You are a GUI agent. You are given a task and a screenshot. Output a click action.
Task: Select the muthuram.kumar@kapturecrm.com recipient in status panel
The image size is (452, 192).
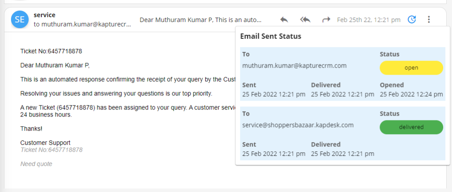pyautogui.click(x=294, y=66)
